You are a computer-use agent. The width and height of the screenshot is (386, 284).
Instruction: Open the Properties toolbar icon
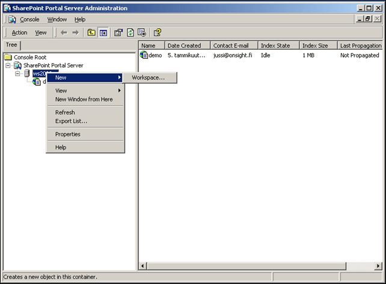point(118,32)
